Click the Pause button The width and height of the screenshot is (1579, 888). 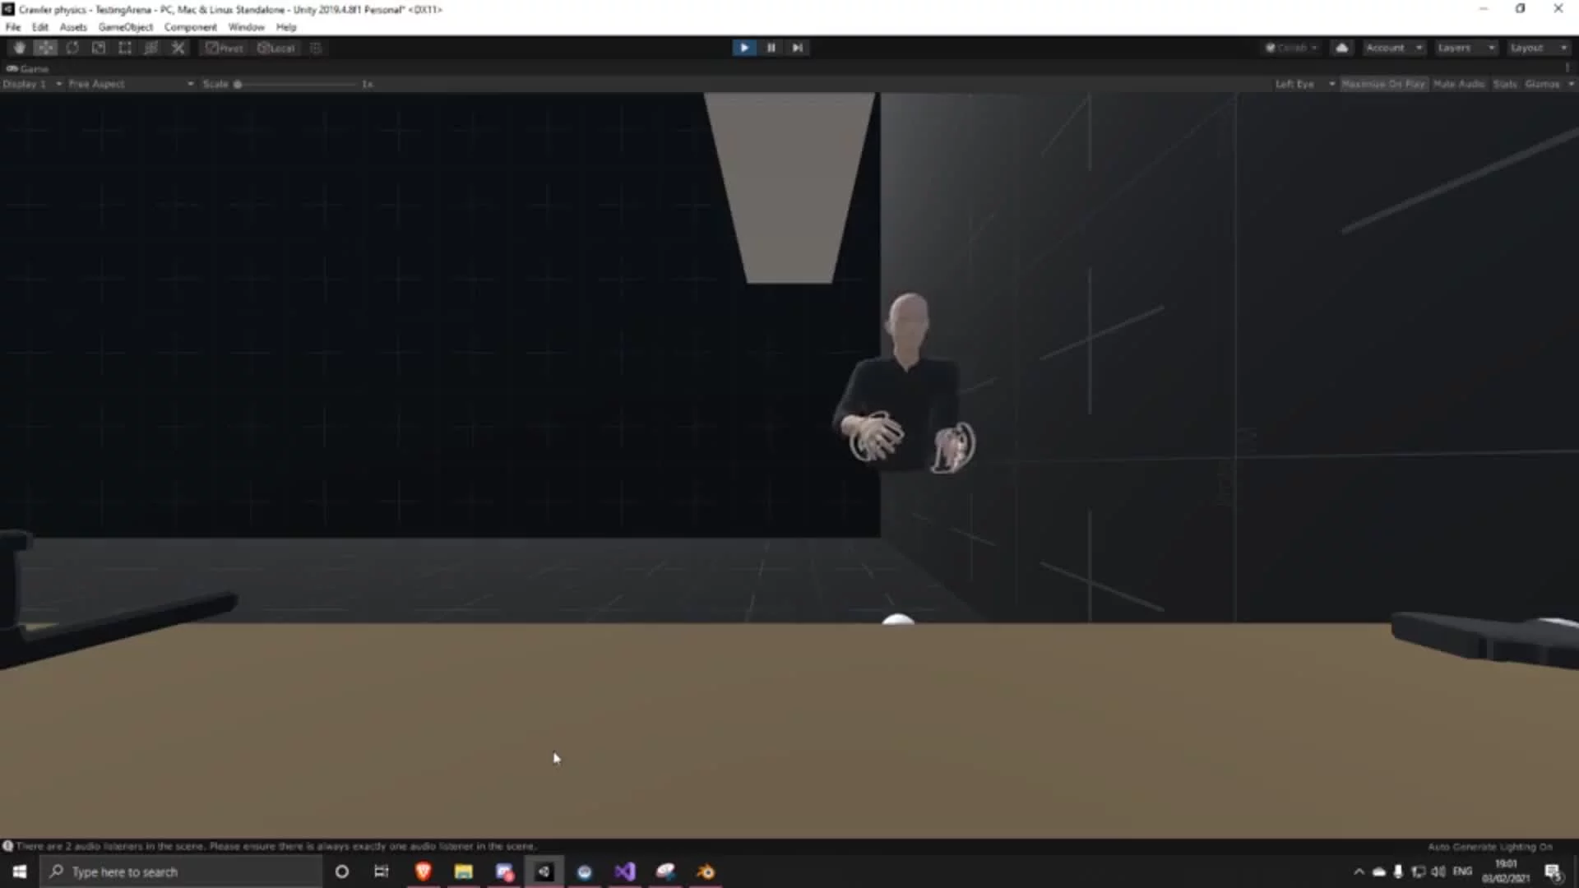[x=771, y=48]
